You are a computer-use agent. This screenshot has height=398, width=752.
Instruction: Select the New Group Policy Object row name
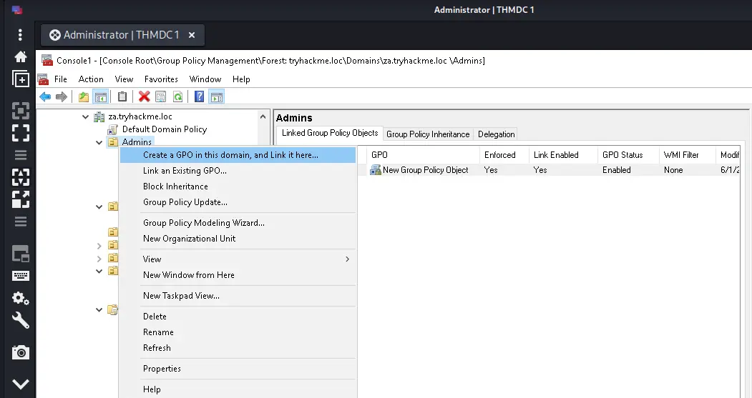click(x=426, y=170)
